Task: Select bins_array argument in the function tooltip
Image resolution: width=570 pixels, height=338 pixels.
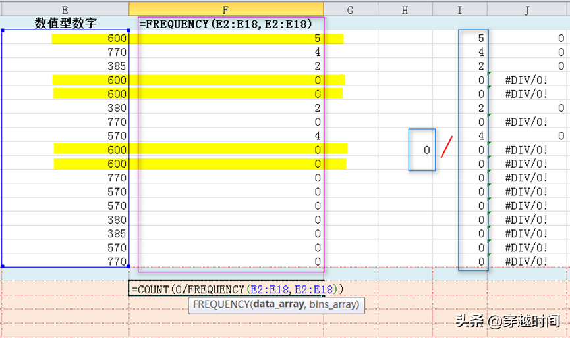Action: click(x=332, y=304)
